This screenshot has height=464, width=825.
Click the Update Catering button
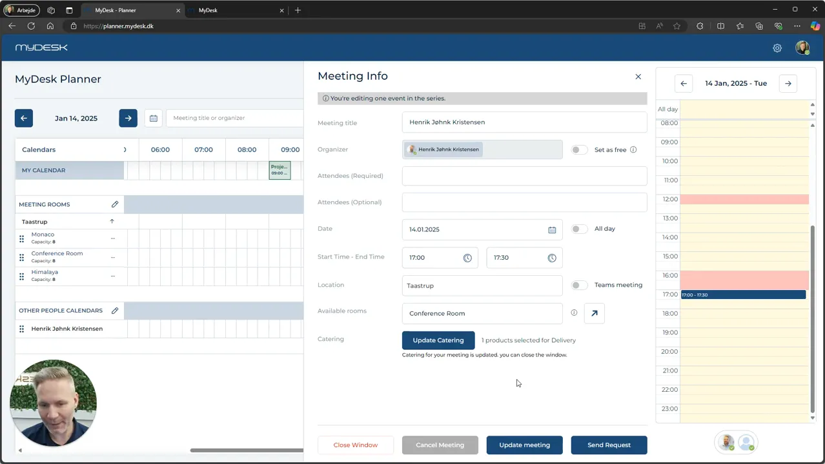tap(438, 340)
